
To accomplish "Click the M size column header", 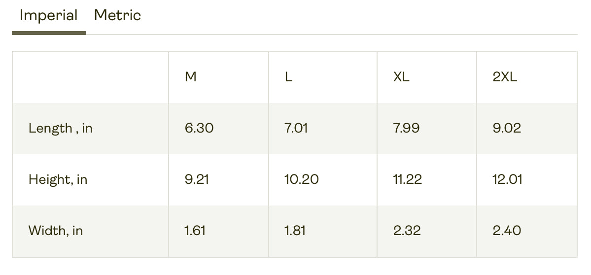I will [191, 77].
